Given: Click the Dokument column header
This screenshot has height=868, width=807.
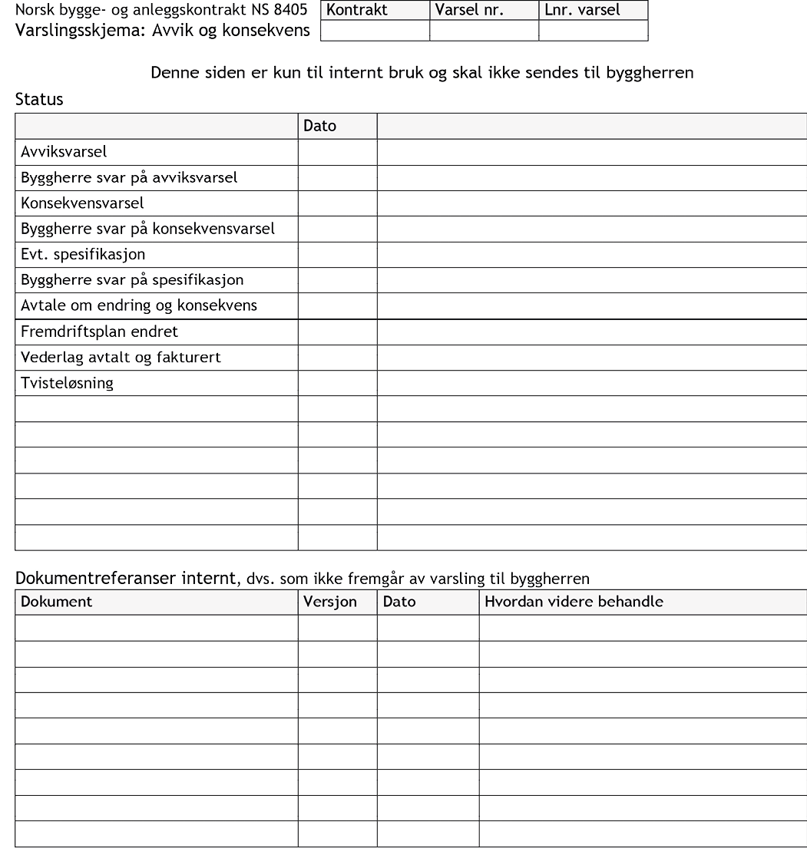Looking at the screenshot, I should coord(57,602).
